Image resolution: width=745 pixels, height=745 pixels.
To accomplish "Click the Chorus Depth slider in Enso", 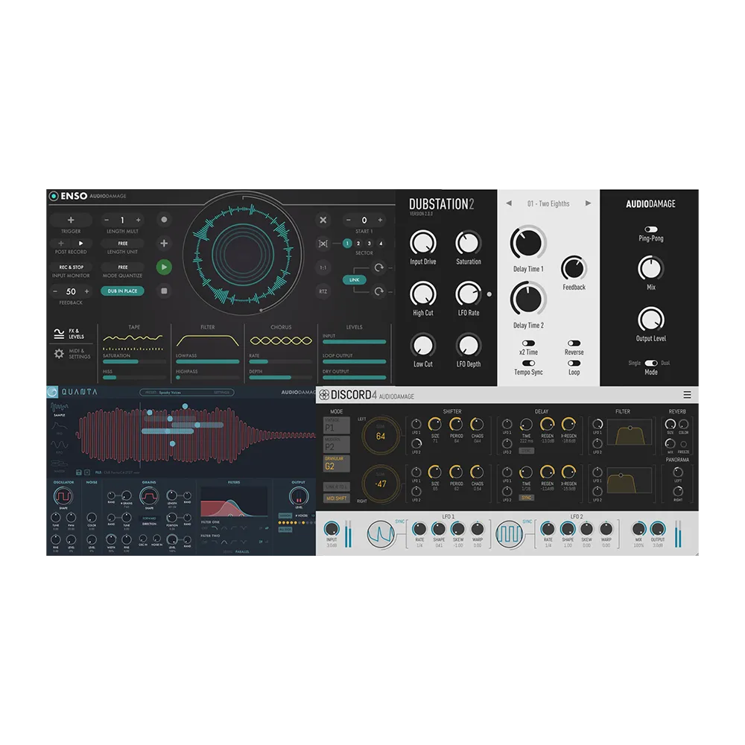I will [x=281, y=378].
